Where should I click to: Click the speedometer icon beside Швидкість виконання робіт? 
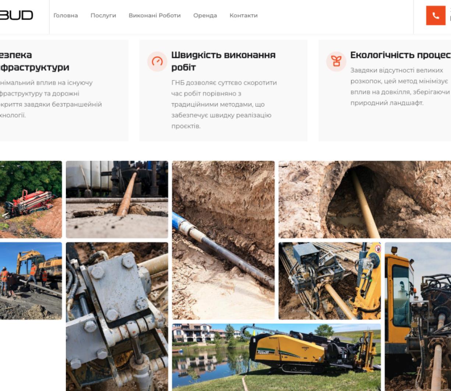coord(157,61)
